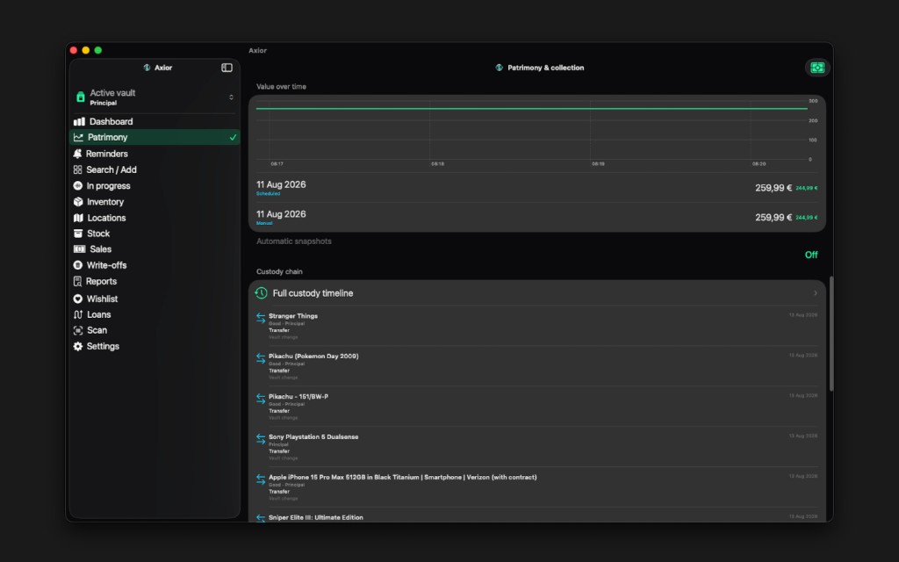Screen dimensions: 899x562
Task: Select the Manual 11 Aug 2026 snapshot
Action: coord(537,218)
